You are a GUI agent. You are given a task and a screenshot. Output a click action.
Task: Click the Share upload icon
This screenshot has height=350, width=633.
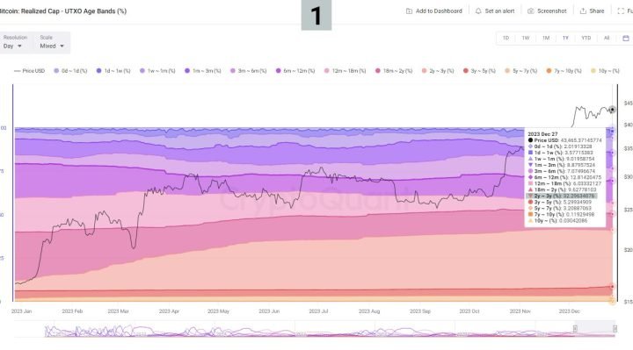click(583, 11)
